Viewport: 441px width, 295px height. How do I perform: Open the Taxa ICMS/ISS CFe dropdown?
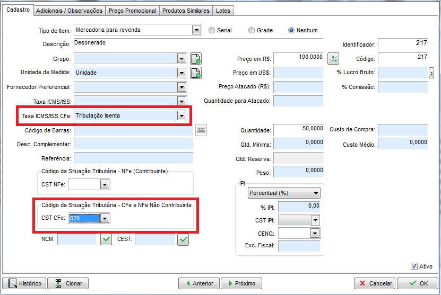tap(181, 115)
